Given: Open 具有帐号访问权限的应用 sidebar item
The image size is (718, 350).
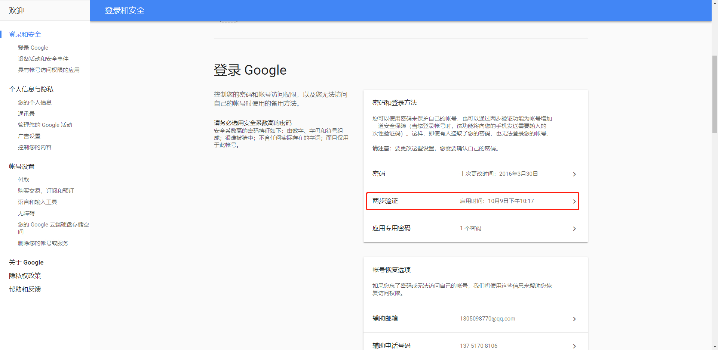Looking at the screenshot, I should tap(49, 70).
